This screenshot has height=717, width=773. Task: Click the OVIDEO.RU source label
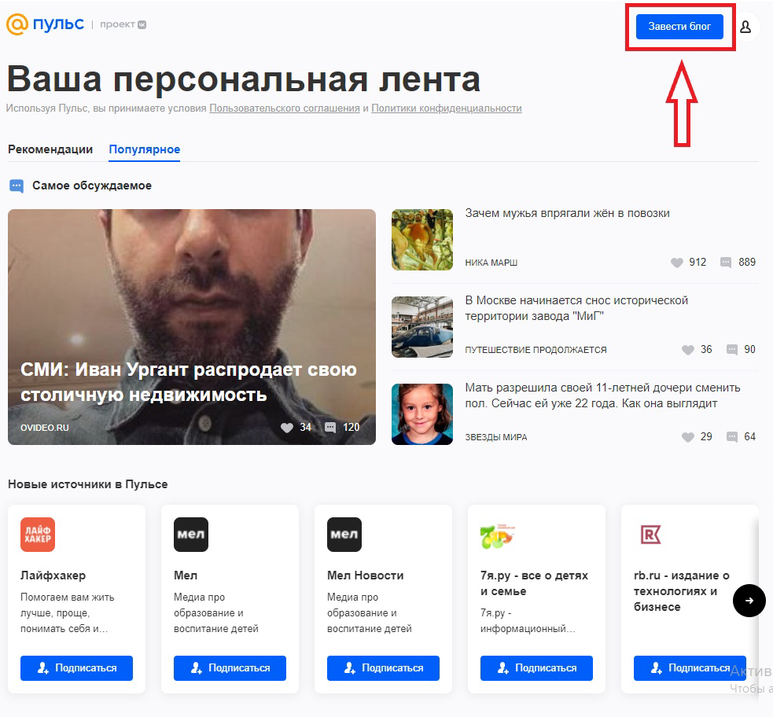click(44, 428)
